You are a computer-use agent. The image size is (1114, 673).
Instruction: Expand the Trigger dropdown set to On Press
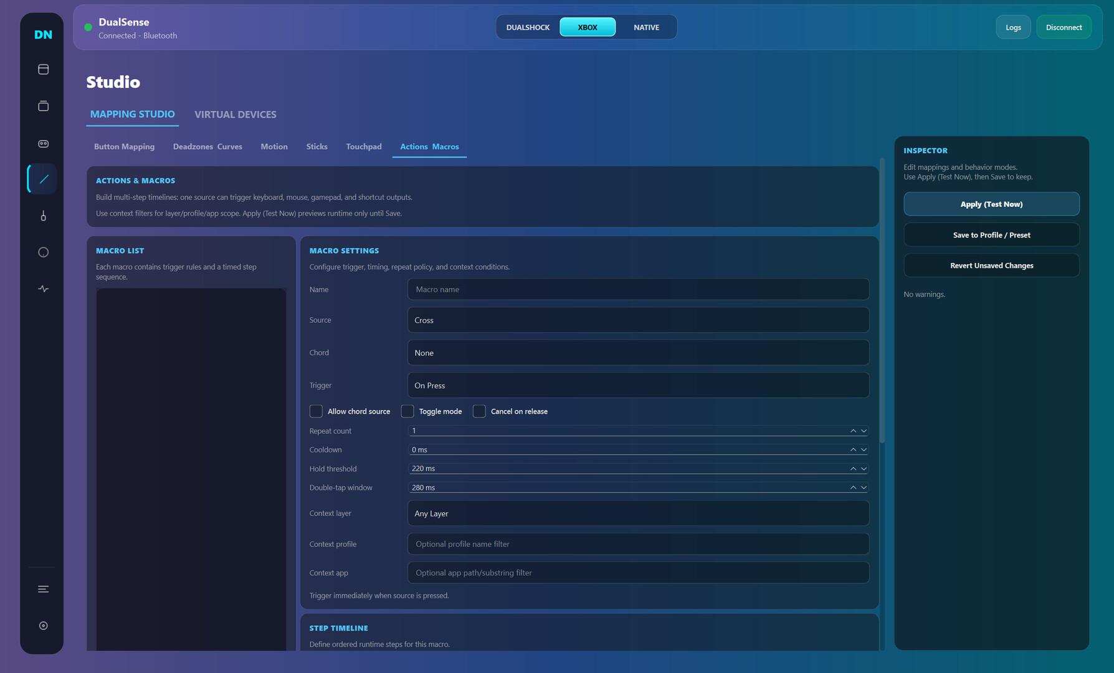[x=637, y=386]
